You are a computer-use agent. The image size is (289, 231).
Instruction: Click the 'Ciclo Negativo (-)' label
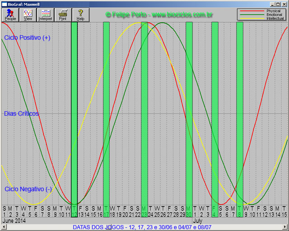[x=28, y=189]
